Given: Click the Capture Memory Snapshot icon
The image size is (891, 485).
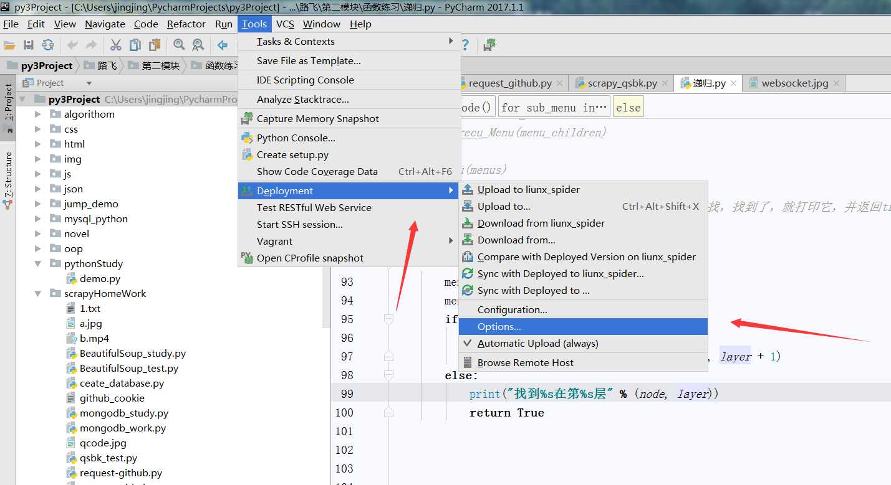Looking at the screenshot, I should point(247,118).
